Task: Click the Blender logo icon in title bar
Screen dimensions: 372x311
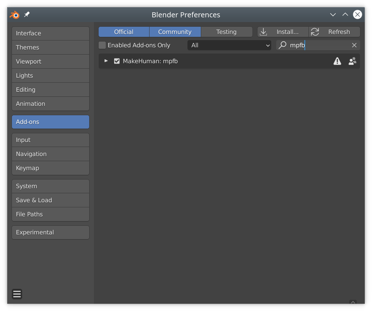Action: point(14,15)
